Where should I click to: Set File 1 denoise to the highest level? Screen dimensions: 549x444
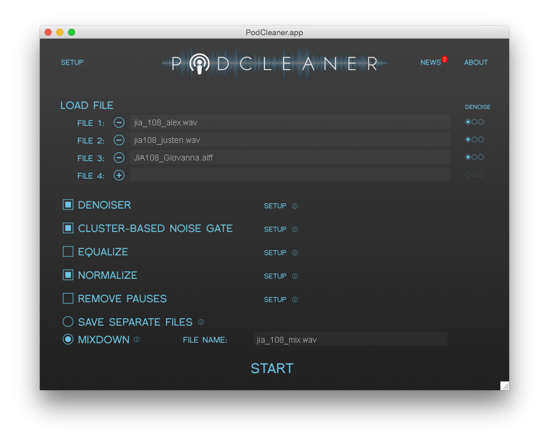(481, 122)
